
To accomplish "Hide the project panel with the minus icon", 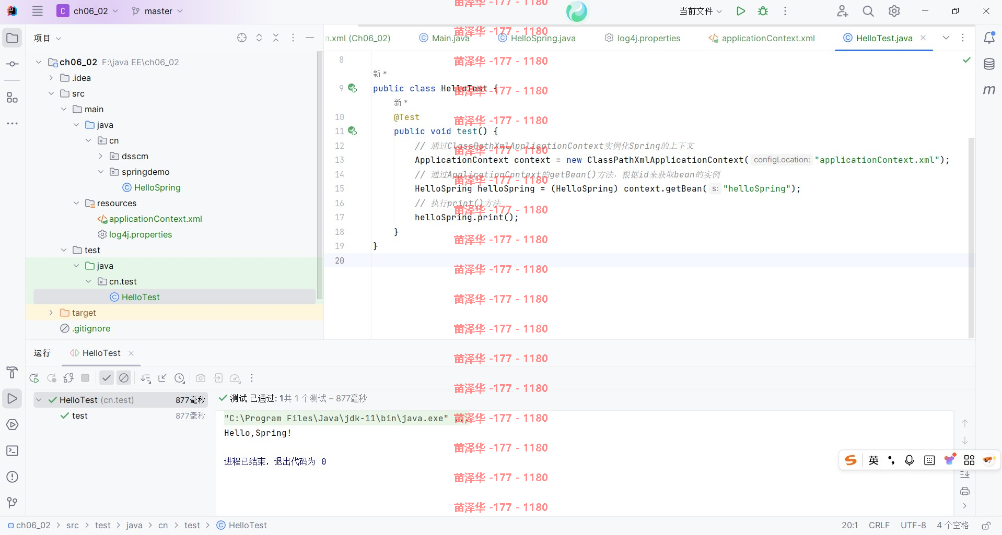I will pos(310,38).
